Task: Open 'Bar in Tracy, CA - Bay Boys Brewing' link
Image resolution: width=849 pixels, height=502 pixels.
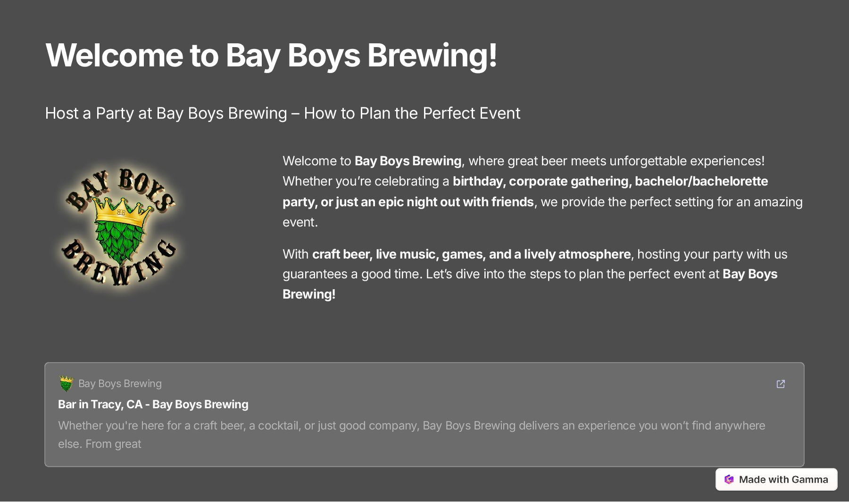Action: 153,405
